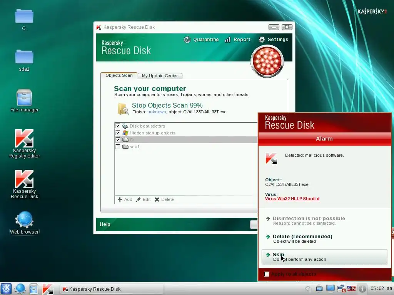Launch Web browser from desktop
The image size is (394, 295).
24,223
